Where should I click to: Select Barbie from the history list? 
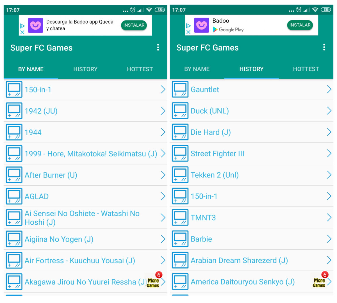tap(201, 239)
